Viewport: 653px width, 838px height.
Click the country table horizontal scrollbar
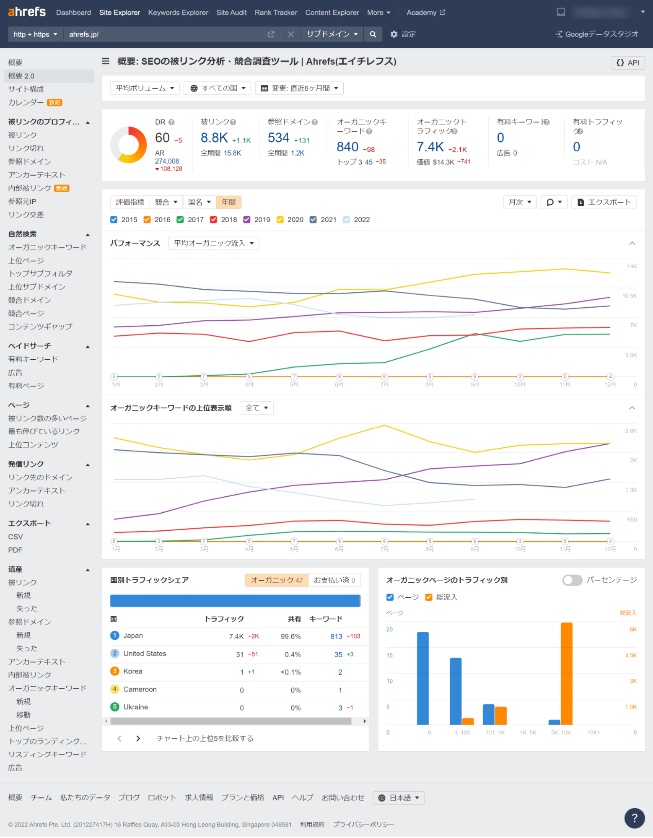click(231, 721)
